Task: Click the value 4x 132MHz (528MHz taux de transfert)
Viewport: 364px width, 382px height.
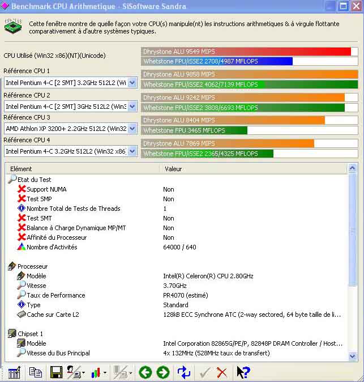Action: point(216,353)
